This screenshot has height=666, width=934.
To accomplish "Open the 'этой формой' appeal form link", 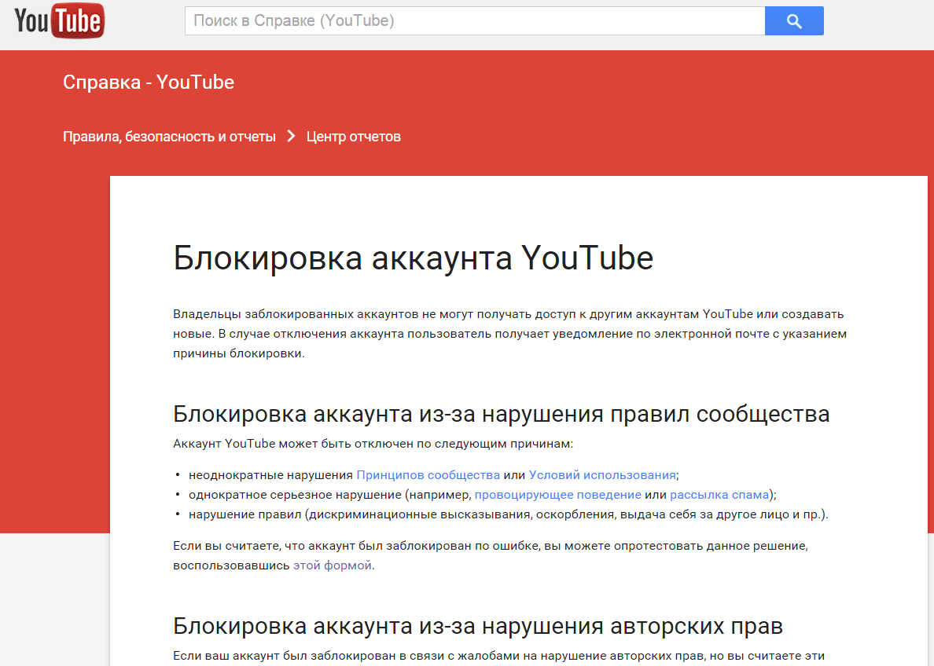I will click(332, 565).
